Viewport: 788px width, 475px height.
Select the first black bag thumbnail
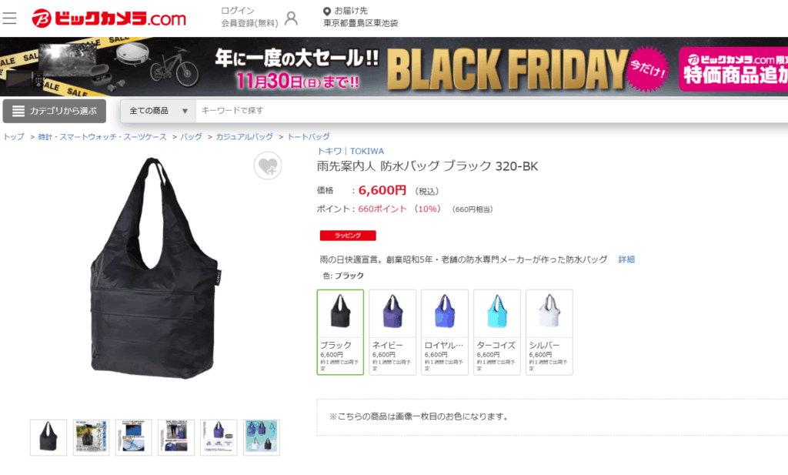coord(48,438)
